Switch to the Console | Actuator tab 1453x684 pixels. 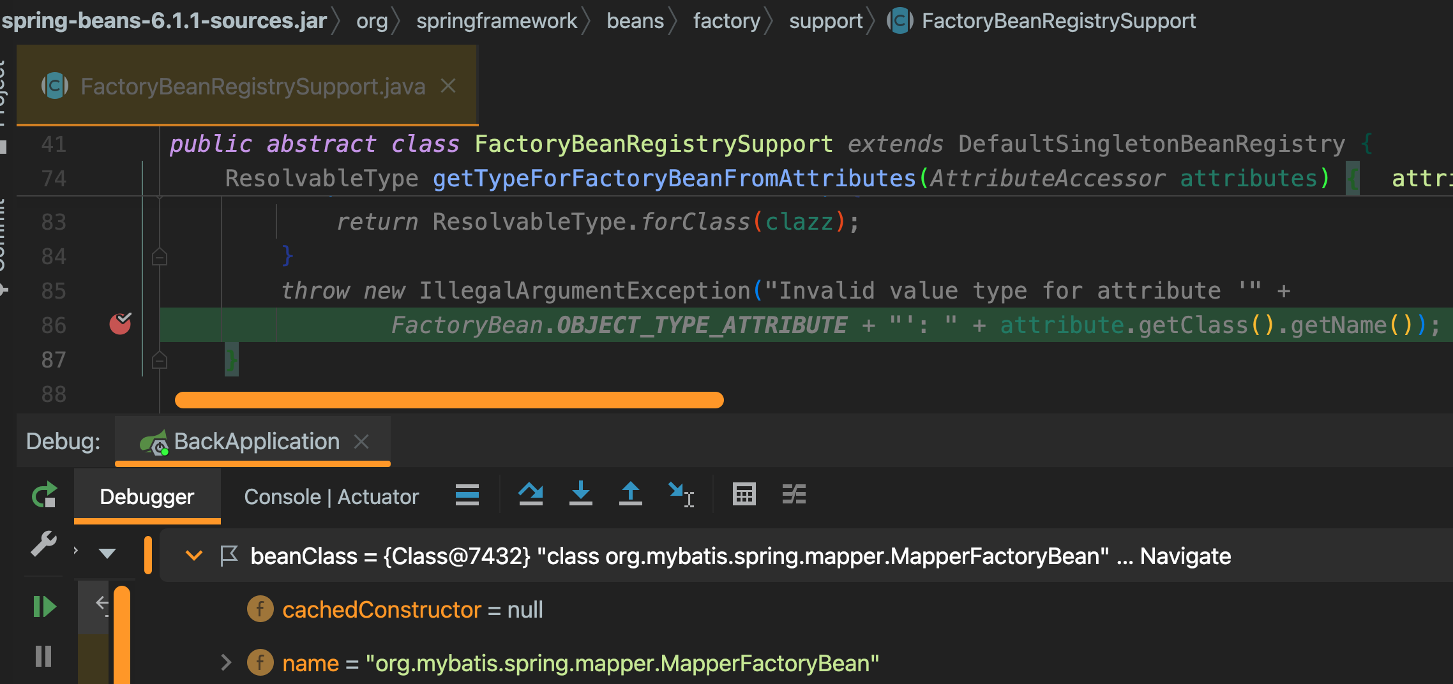tap(331, 496)
